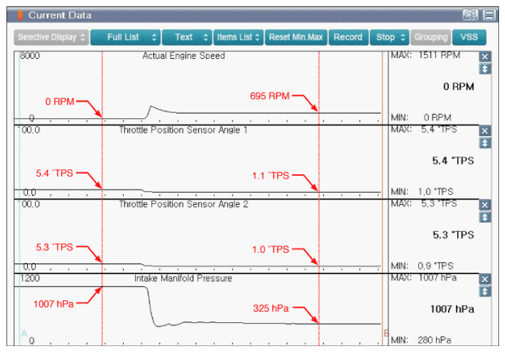Click the 8000 axis label on engine speed

click(30, 55)
